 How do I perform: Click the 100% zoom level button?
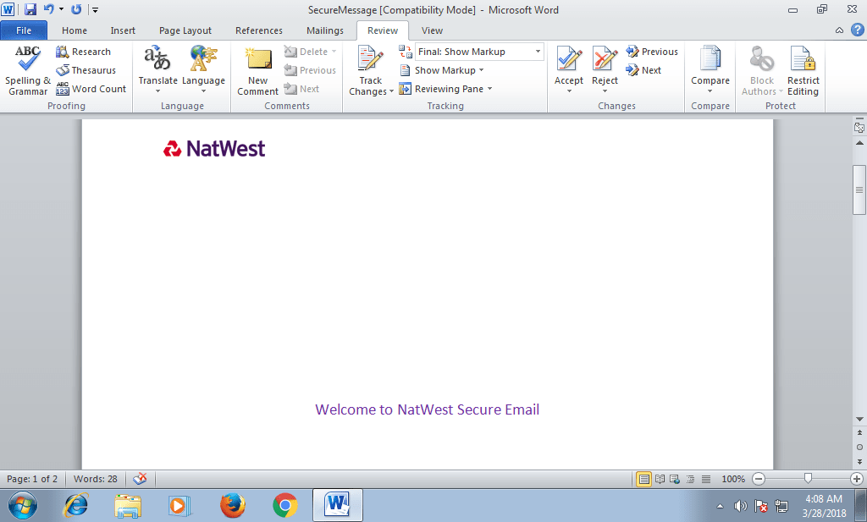pos(732,479)
